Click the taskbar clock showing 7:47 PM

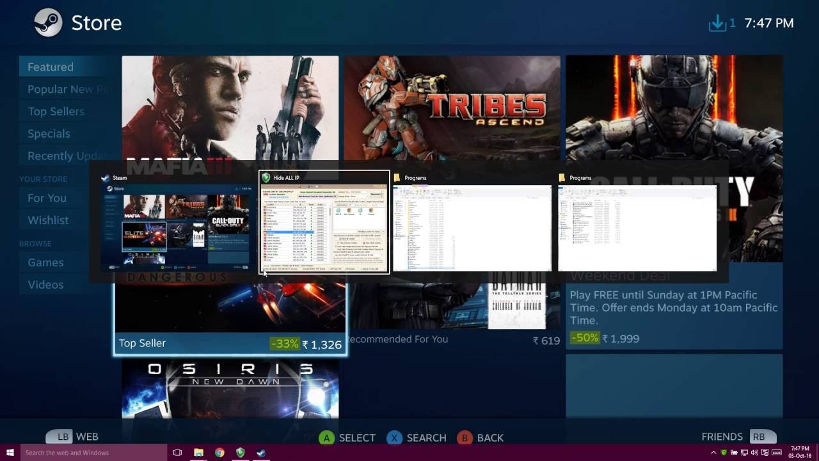(800, 453)
